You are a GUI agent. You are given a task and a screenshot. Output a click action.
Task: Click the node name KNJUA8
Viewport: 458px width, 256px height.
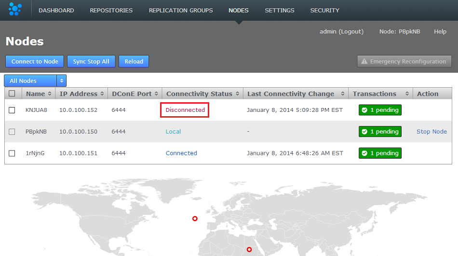click(x=36, y=110)
